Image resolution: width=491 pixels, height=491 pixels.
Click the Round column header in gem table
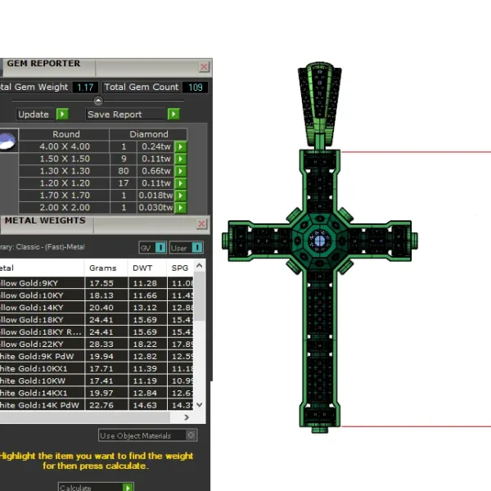click(64, 134)
